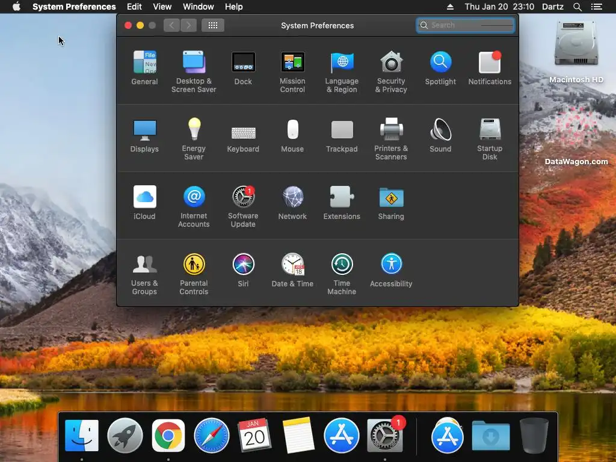Open the Help menu
This screenshot has height=462, width=616.
click(x=234, y=7)
